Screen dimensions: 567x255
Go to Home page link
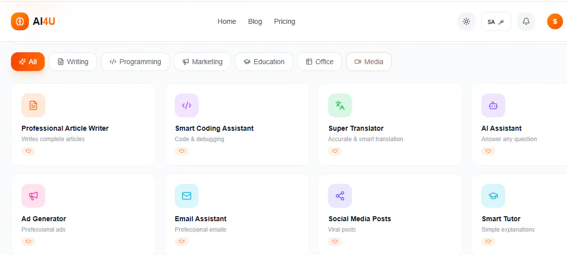pos(227,22)
